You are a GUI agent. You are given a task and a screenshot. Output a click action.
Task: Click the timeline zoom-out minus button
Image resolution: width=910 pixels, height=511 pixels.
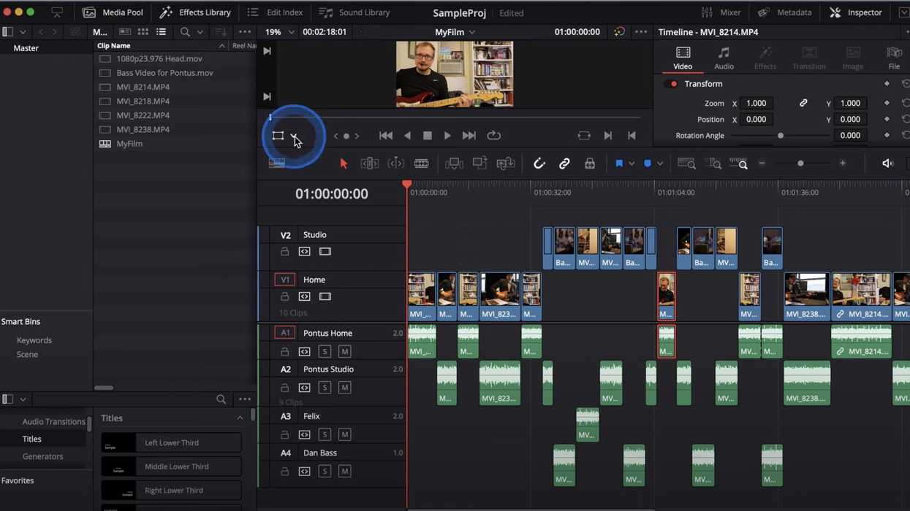pos(762,164)
